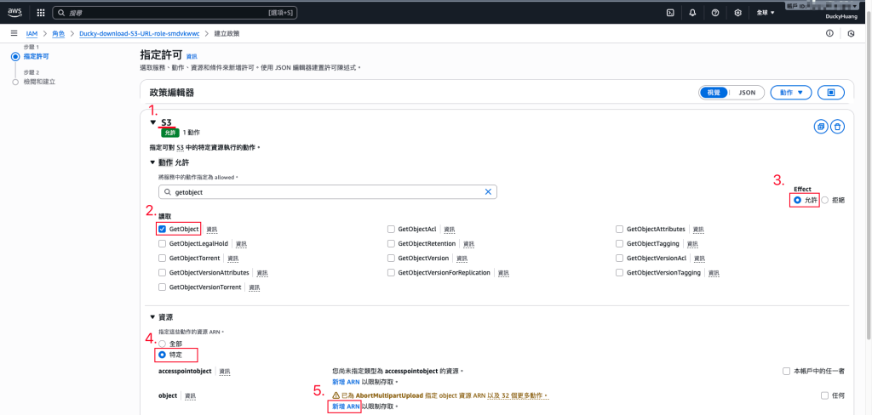Open 資訊 link next to GetObjectAcl
The width and height of the screenshot is (872, 415).
[x=450, y=230]
